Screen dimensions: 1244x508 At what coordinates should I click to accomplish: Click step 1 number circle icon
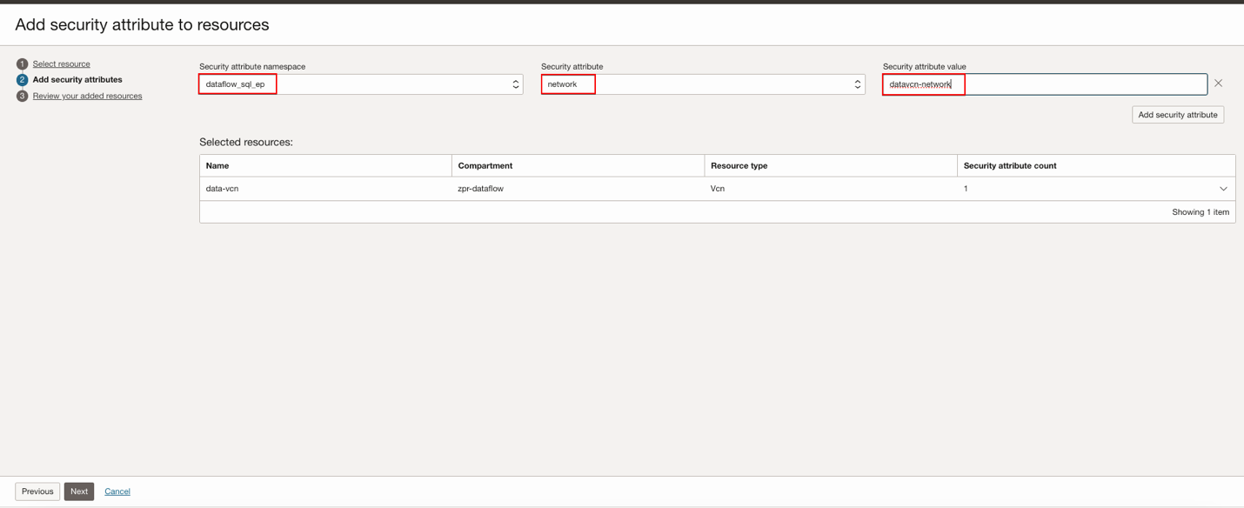pos(23,64)
